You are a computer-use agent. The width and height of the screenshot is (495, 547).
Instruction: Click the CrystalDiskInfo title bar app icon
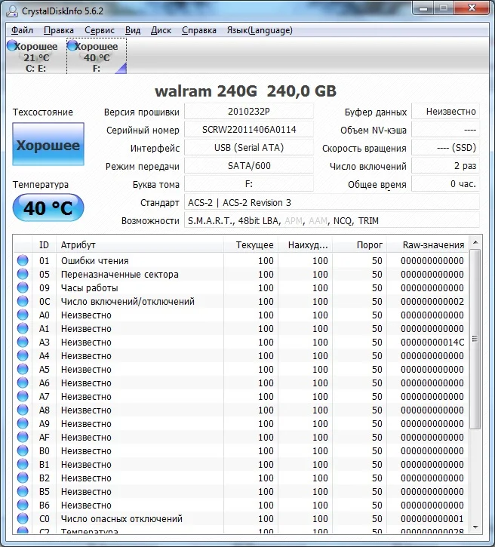pyautogui.click(x=12, y=11)
